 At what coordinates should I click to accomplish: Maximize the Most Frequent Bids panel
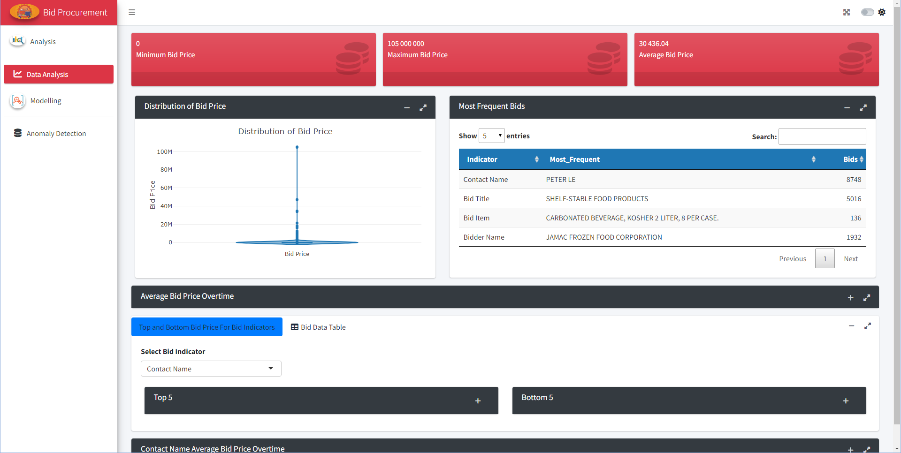point(863,108)
